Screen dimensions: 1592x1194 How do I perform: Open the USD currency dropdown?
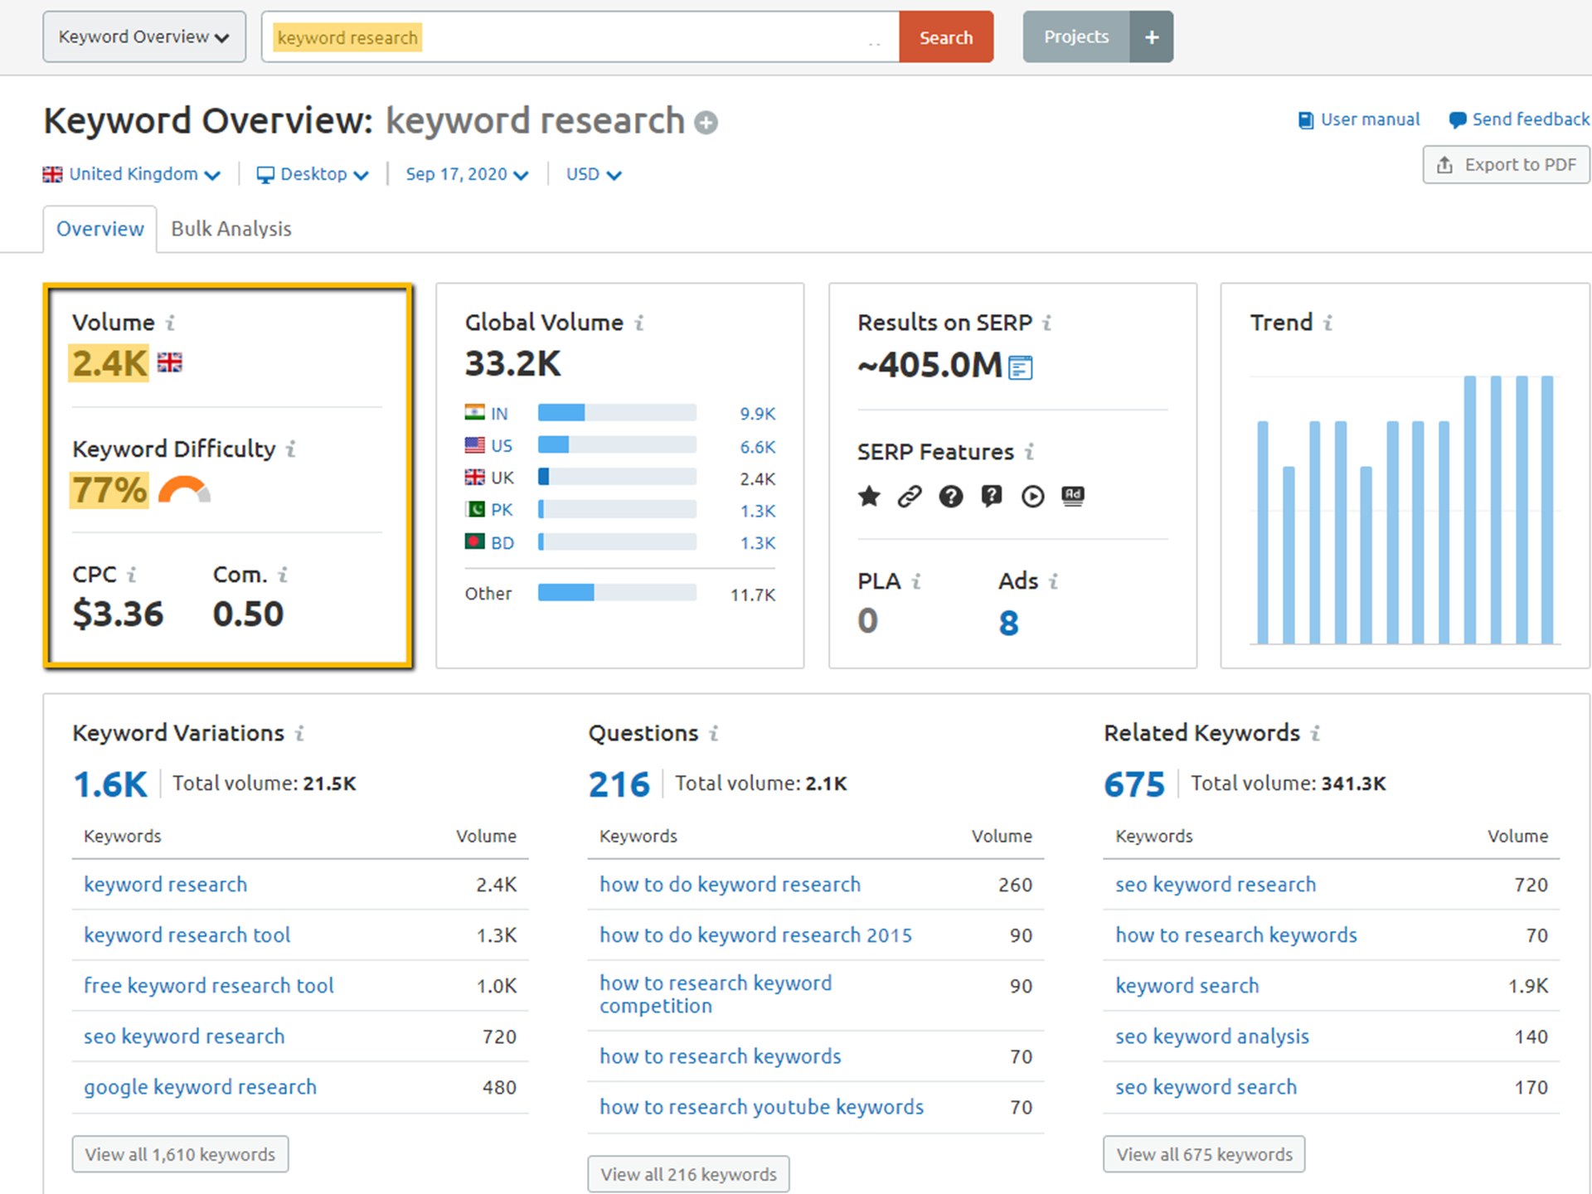[x=592, y=173]
